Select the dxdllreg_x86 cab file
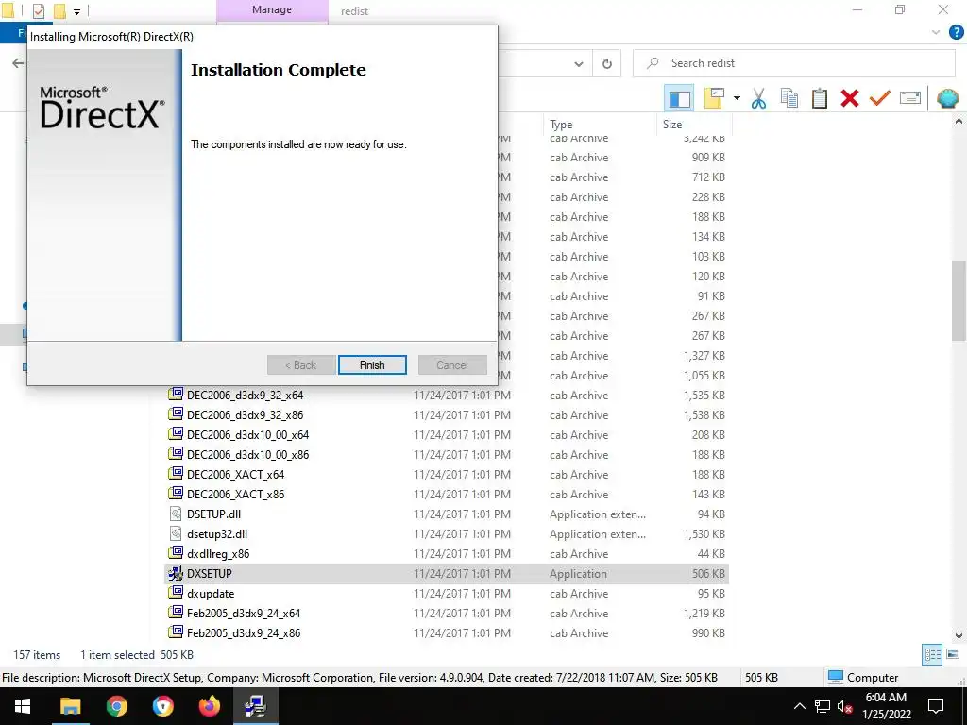The height and width of the screenshot is (725, 967). pyautogui.click(x=447, y=553)
